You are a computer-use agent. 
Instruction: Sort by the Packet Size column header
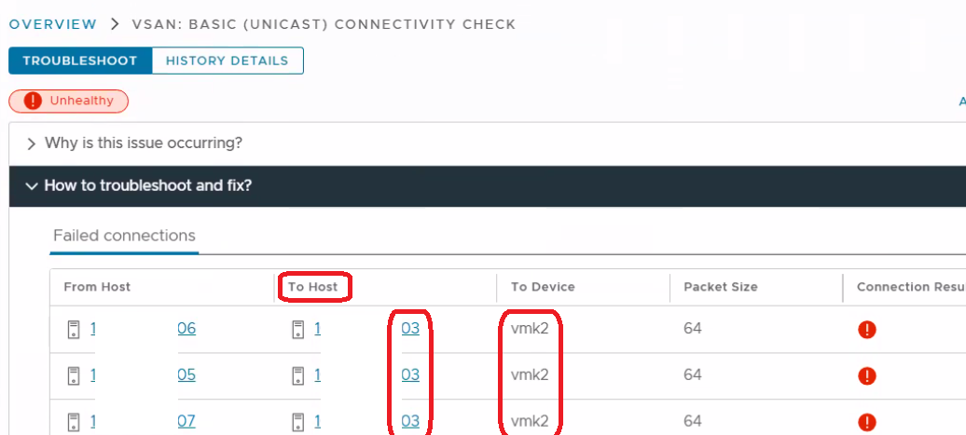(x=721, y=287)
